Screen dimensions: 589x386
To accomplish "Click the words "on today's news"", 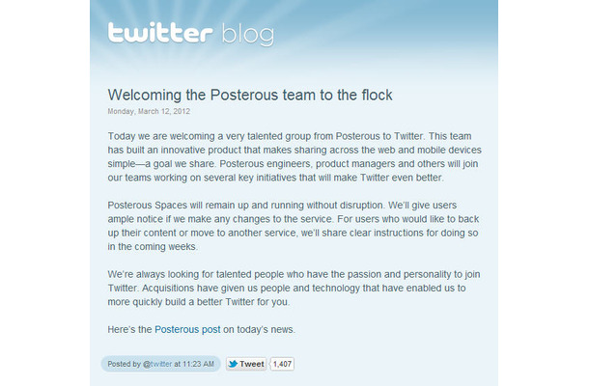I will click(259, 330).
